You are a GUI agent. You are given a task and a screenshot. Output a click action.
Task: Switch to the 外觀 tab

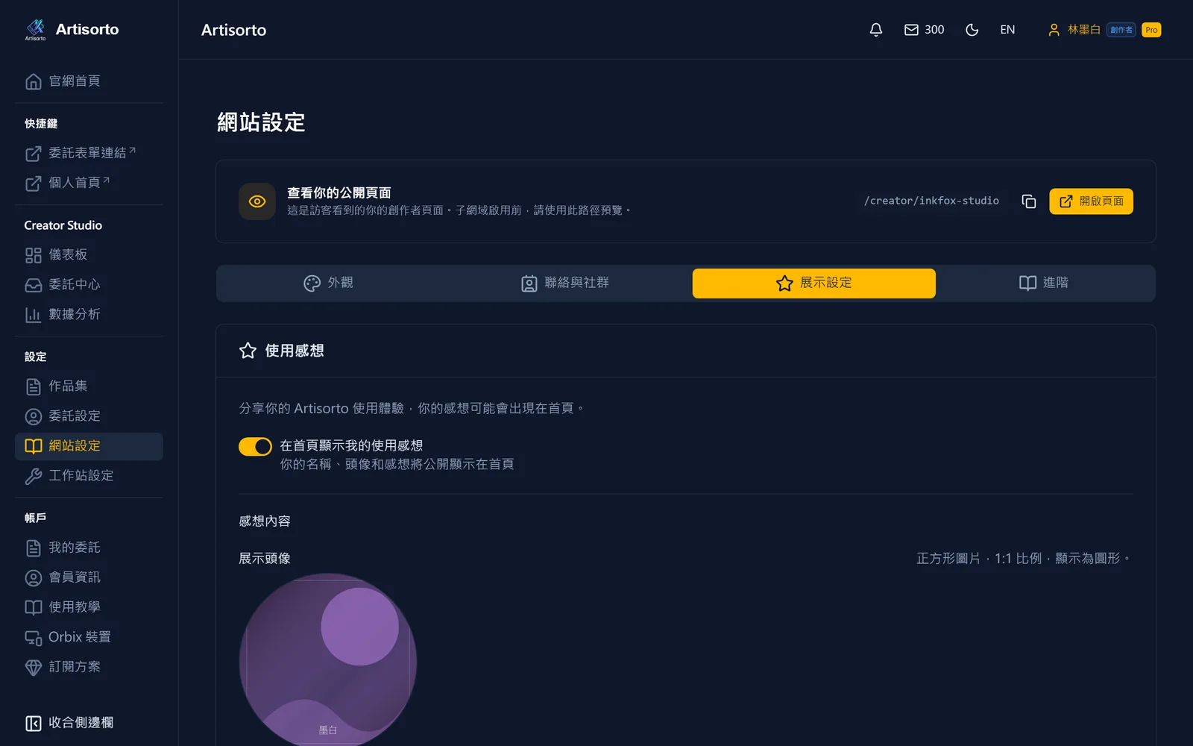pyautogui.click(x=328, y=283)
